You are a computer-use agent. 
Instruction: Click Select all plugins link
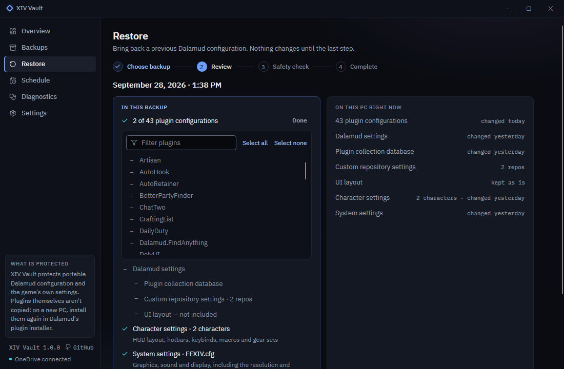(x=255, y=143)
